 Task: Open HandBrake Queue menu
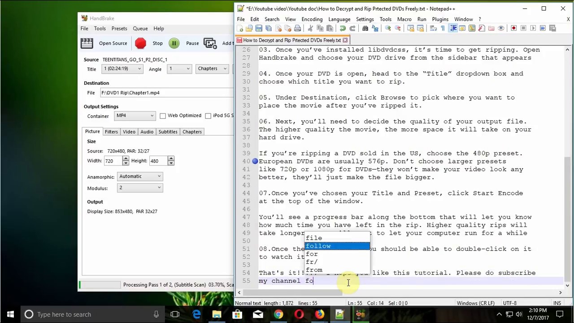(x=140, y=28)
